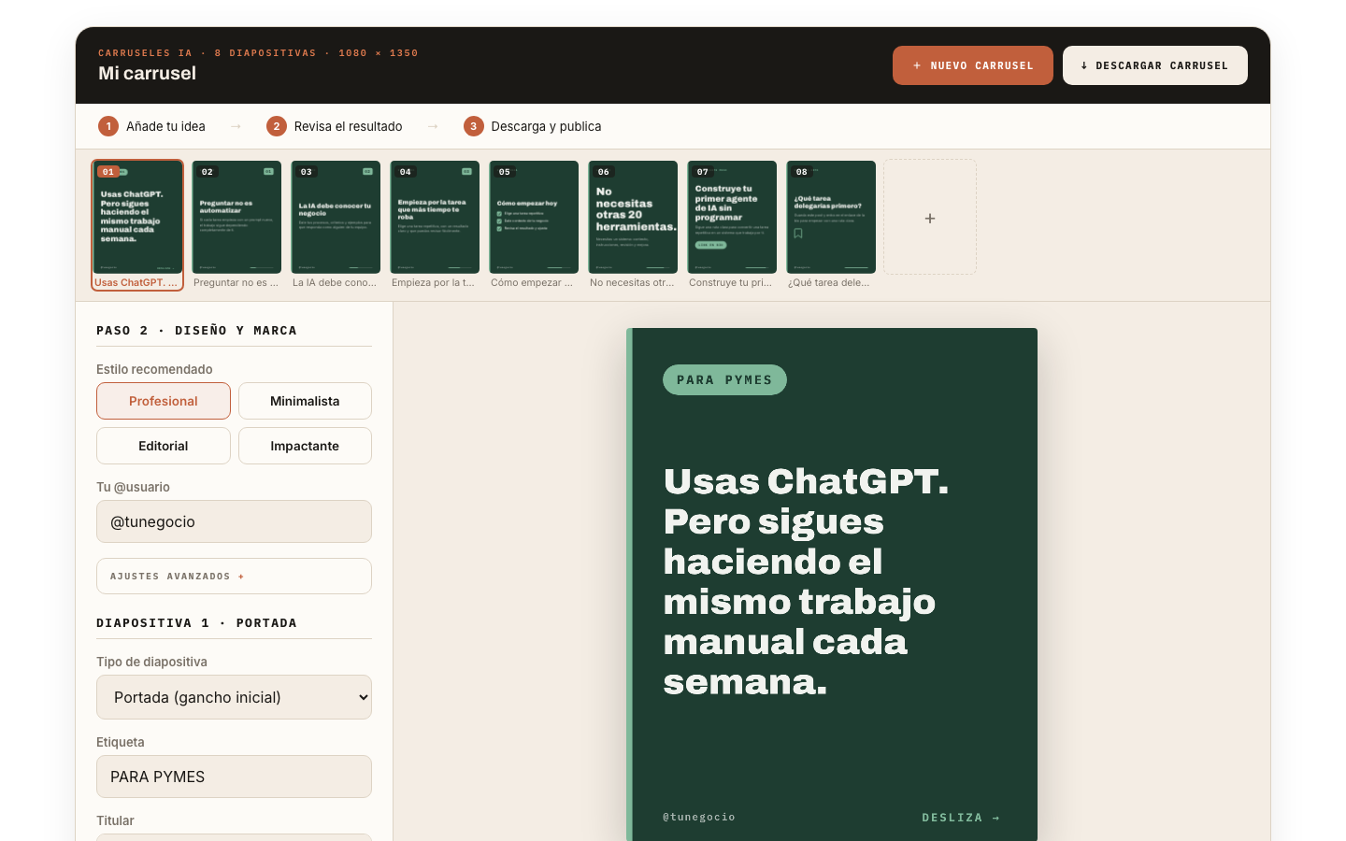Switch to step 3 Descarga y publica
The height and width of the screenshot is (841, 1346).
533,126
